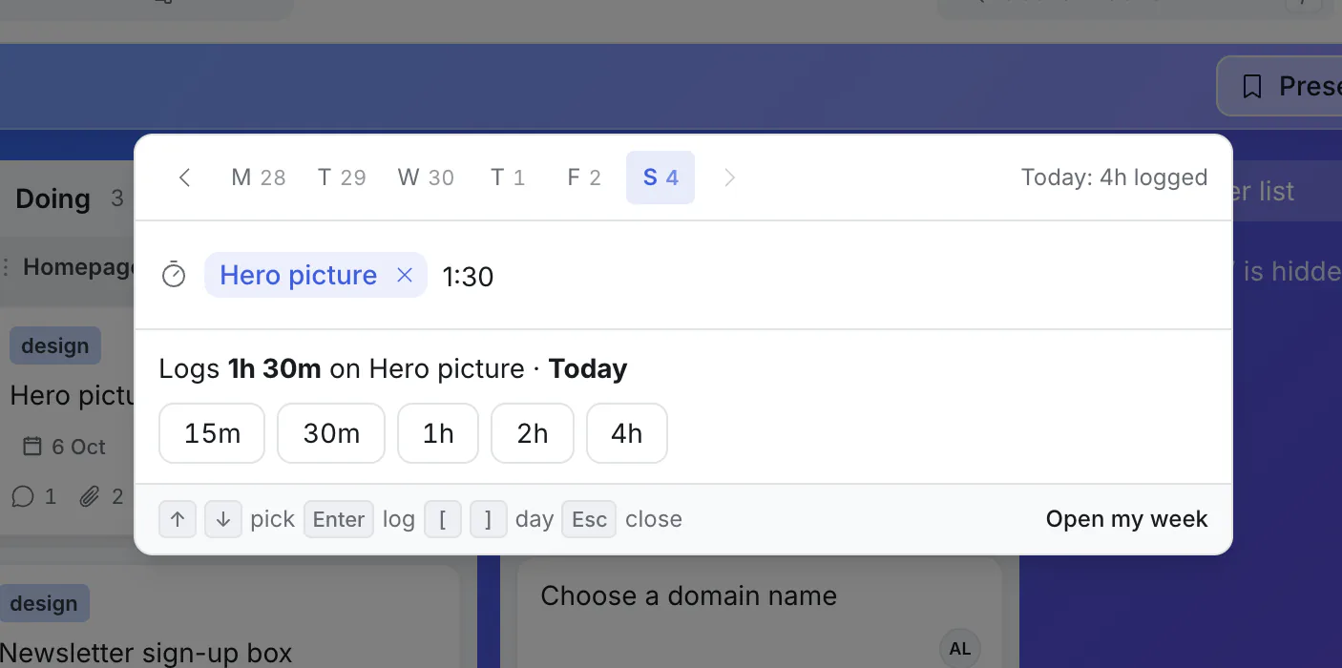Select the highlighted Saturday 4 day tab
The height and width of the screenshot is (668, 1342).
[661, 177]
